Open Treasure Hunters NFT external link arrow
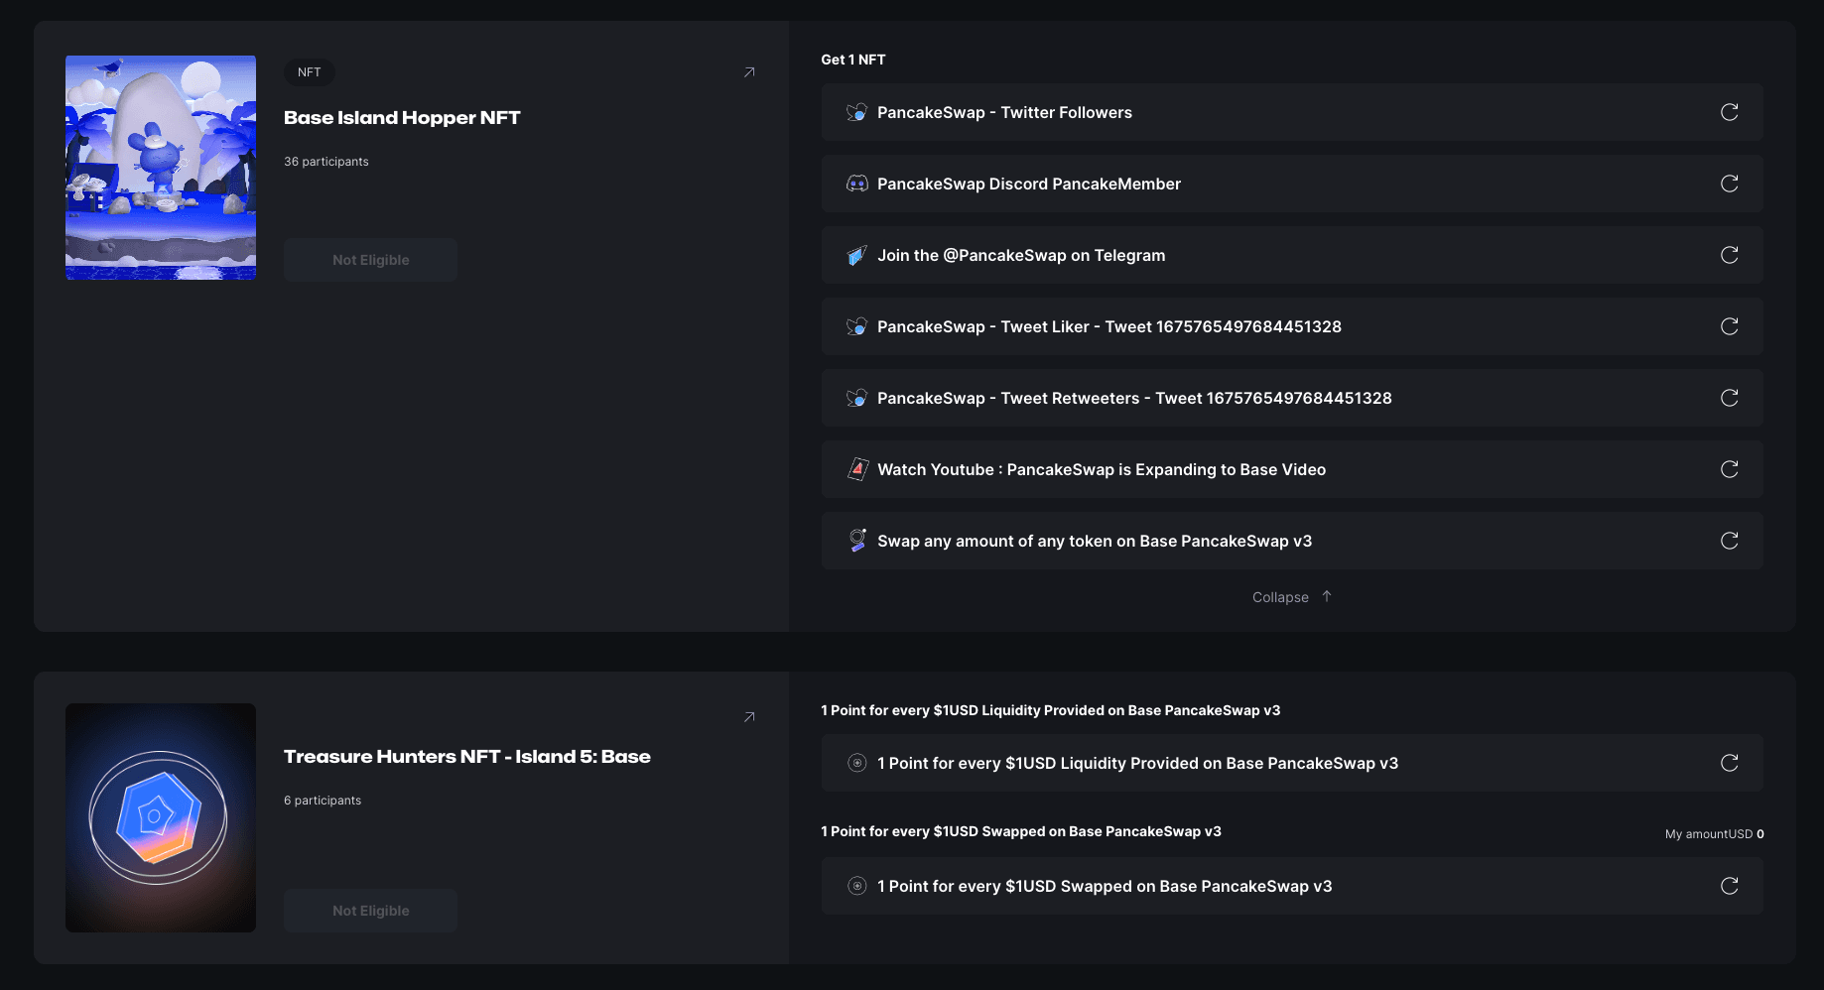 [x=749, y=717]
